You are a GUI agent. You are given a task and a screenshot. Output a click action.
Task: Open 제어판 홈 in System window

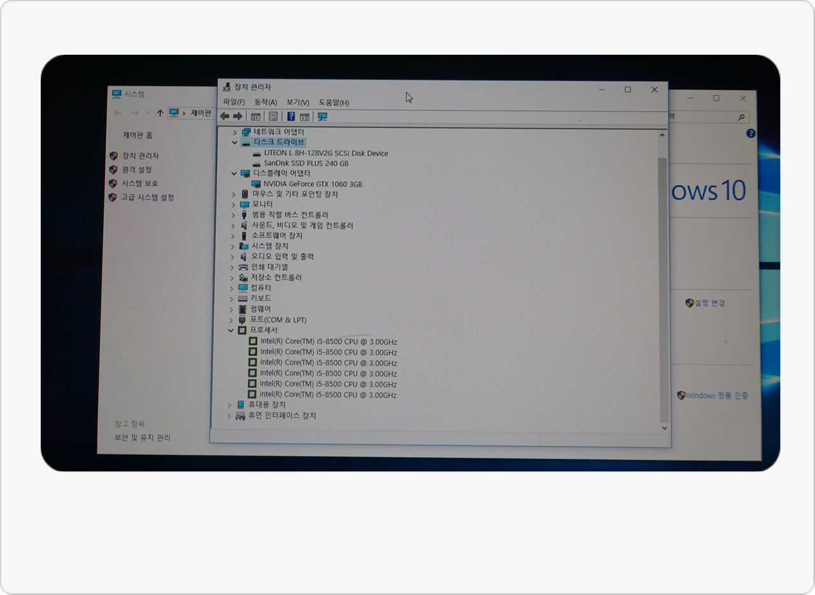coord(138,136)
